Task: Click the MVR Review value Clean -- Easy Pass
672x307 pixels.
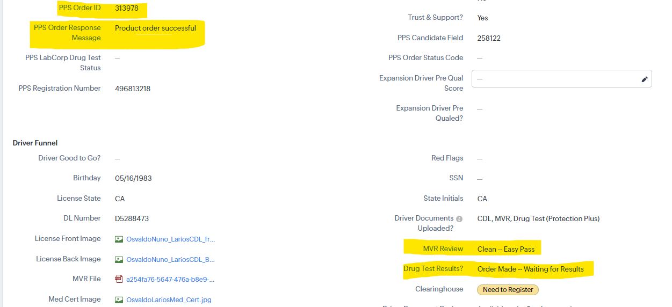Action: [505, 250]
